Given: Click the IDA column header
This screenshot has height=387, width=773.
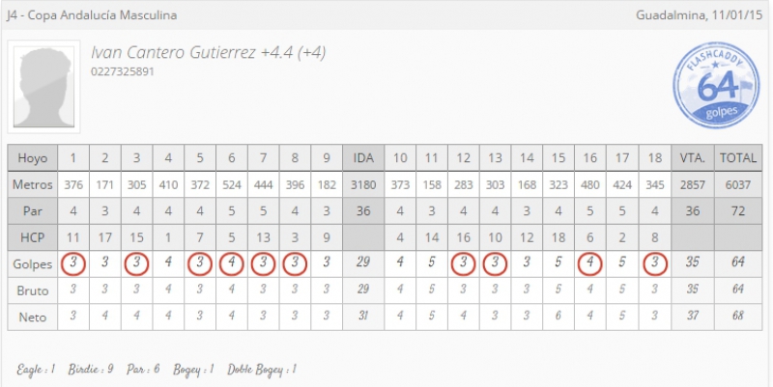Looking at the screenshot, I should (363, 158).
